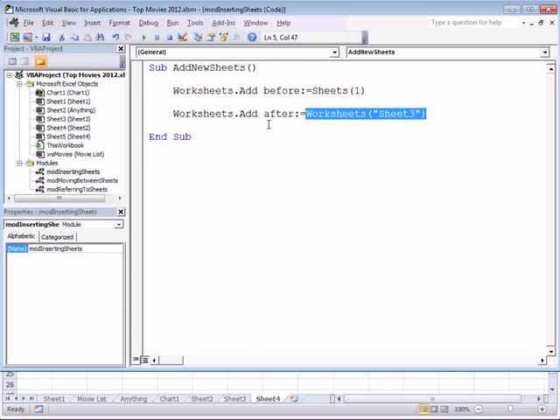This screenshot has height=420, width=560.
Task: Open the modInsertingSheets Module properties dropdown
Action: pos(119,224)
